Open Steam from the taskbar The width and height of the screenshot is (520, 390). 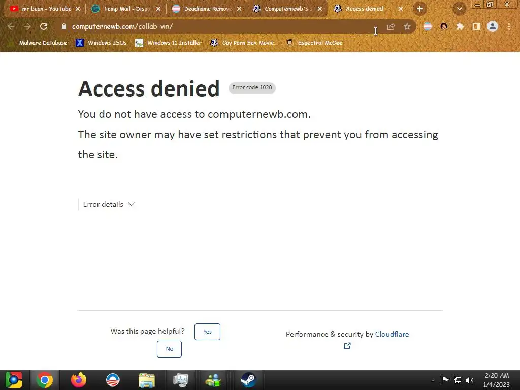coord(248,380)
